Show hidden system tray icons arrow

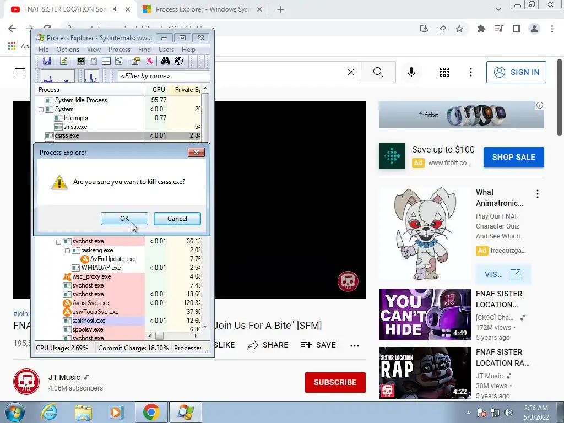click(x=468, y=413)
